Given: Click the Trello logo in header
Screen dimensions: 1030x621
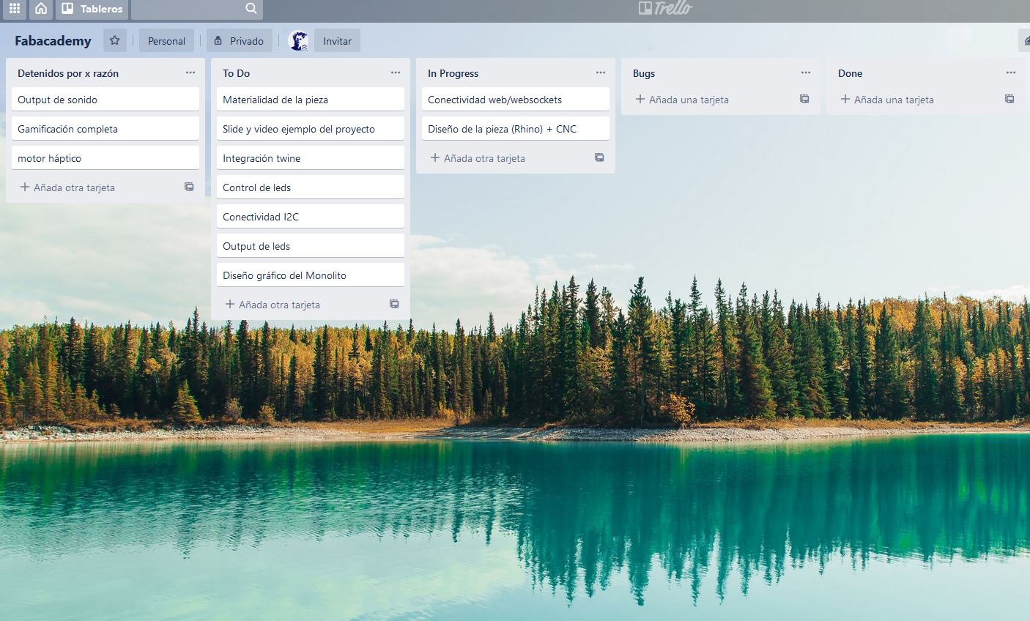Looking at the screenshot, I should tap(665, 8).
